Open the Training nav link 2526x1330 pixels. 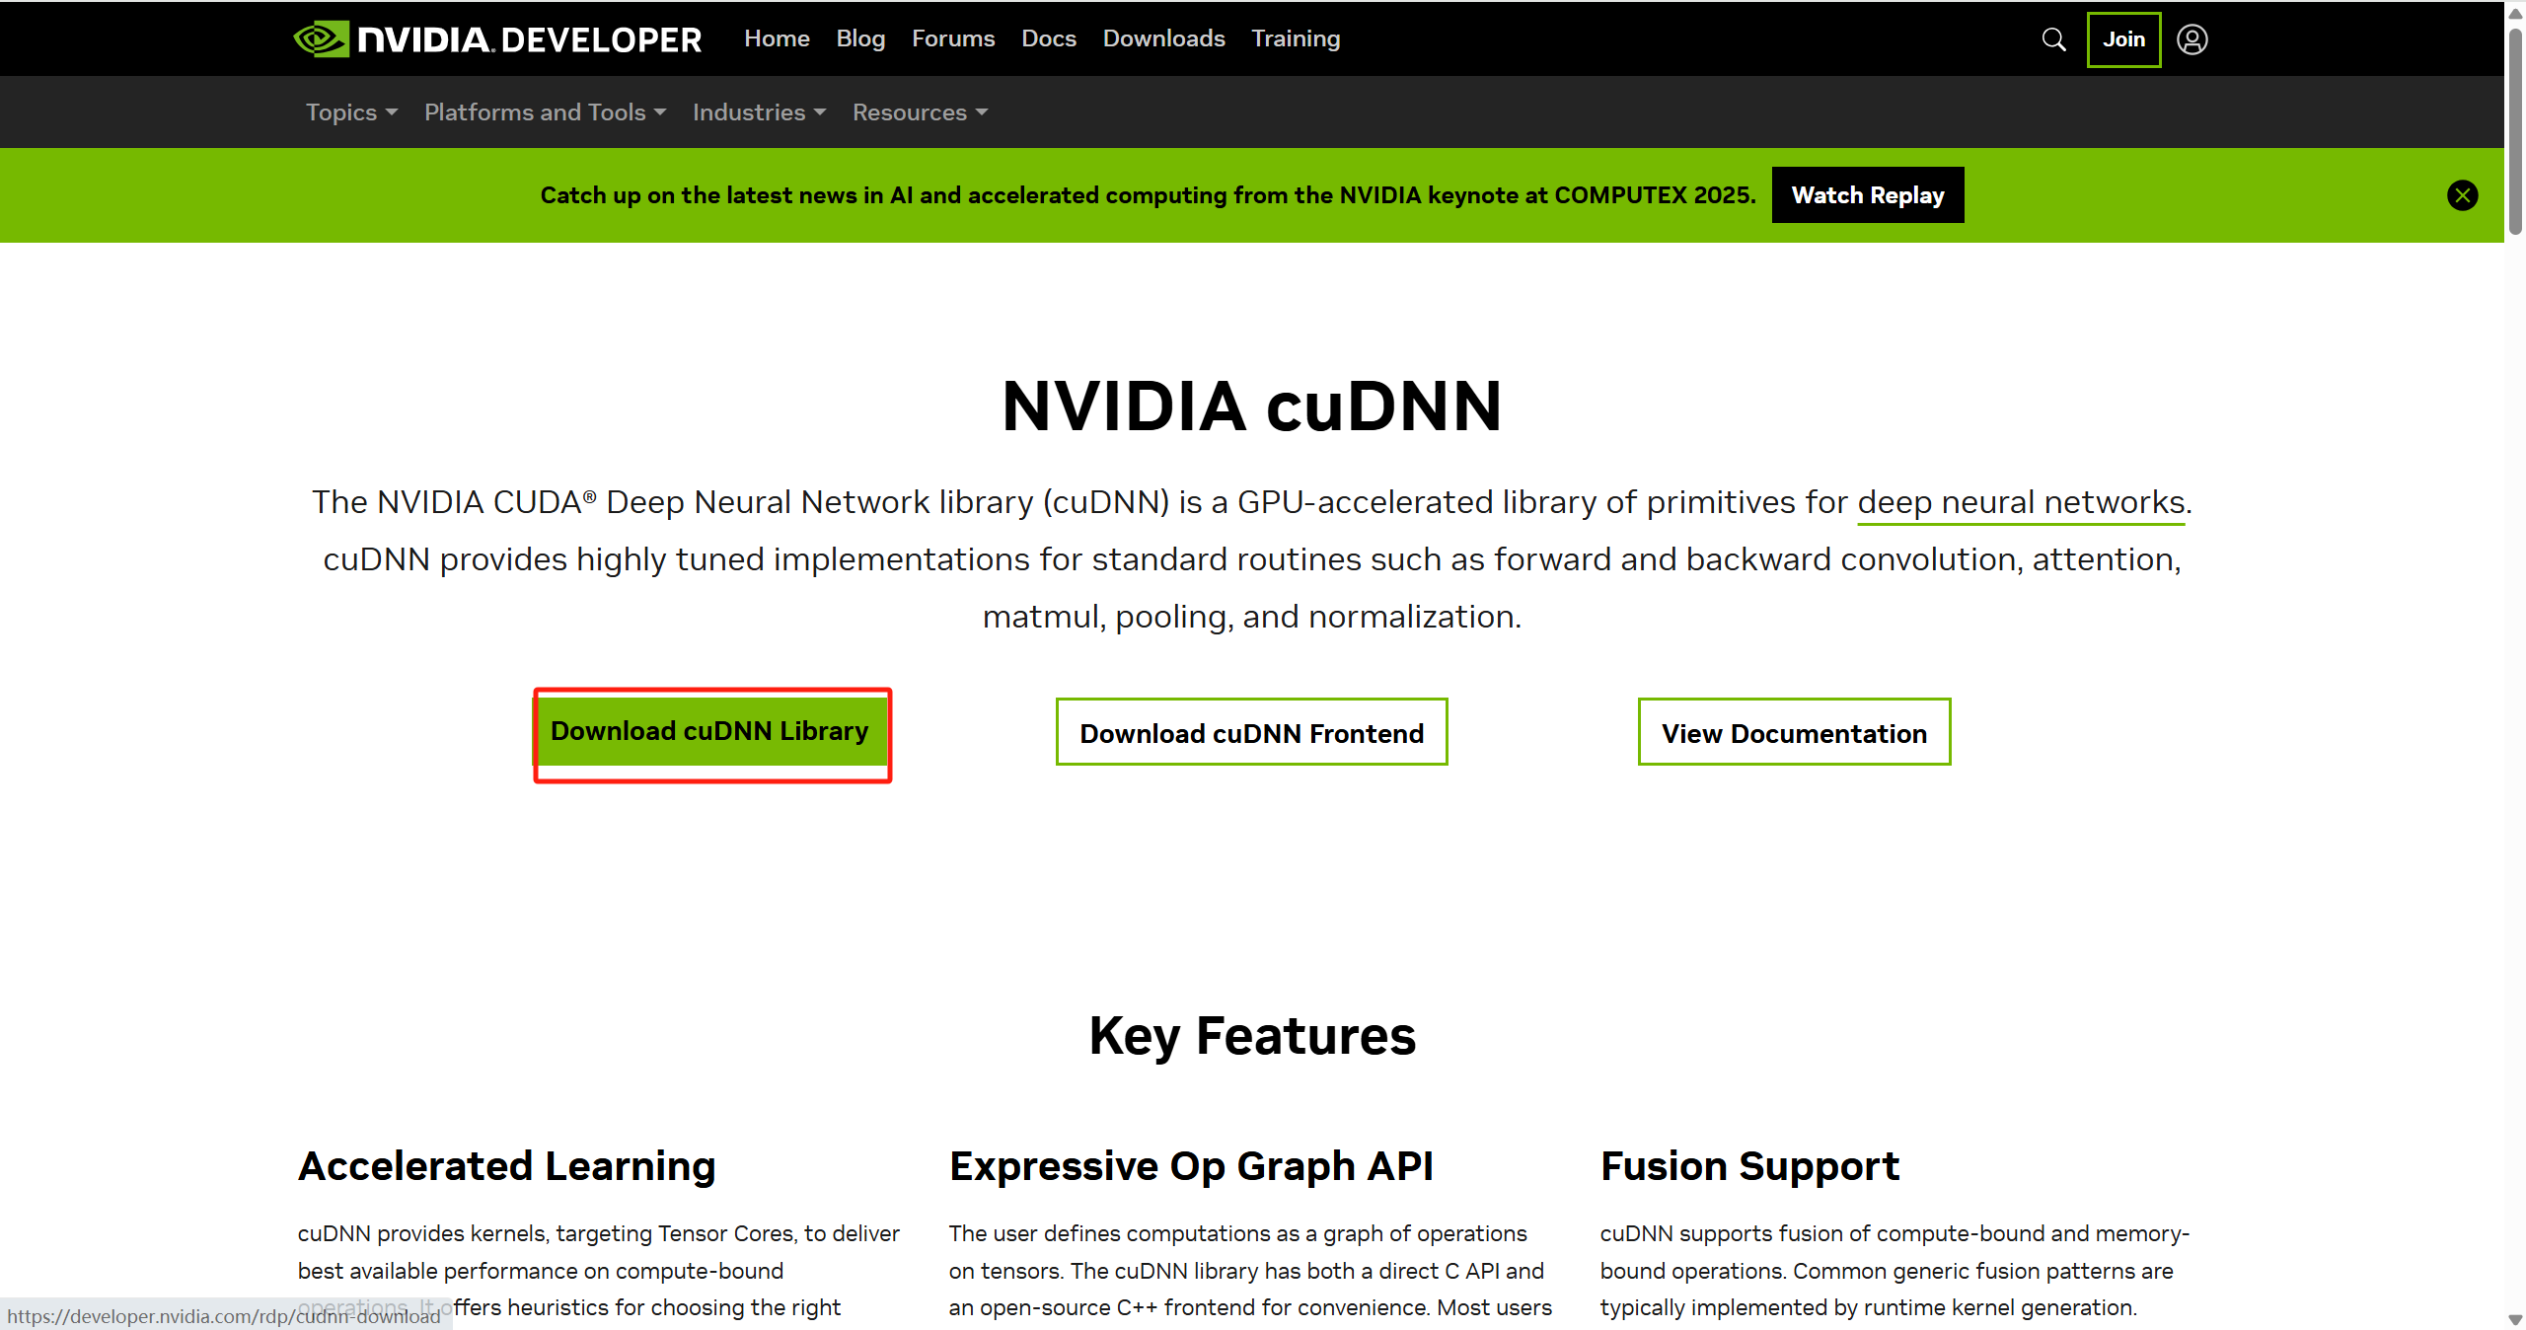click(x=1295, y=38)
